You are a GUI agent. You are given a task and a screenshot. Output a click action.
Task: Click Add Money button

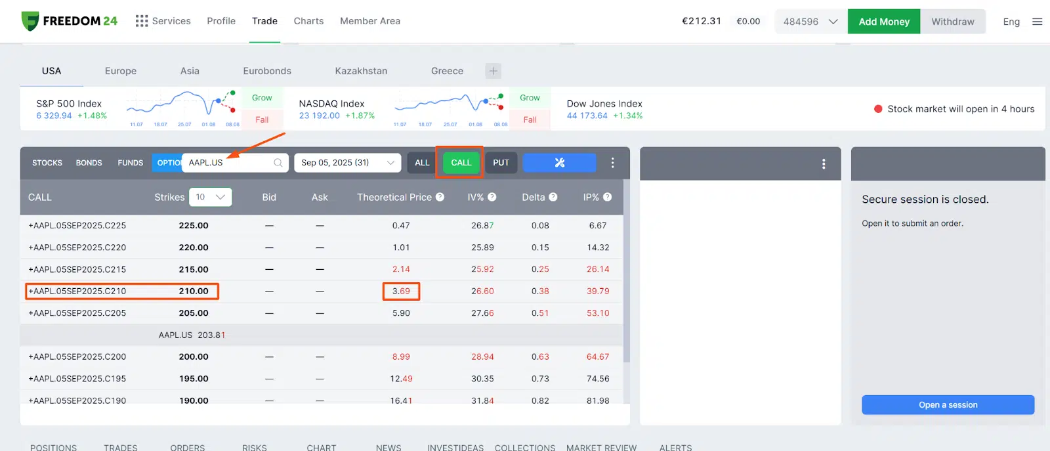pos(884,22)
